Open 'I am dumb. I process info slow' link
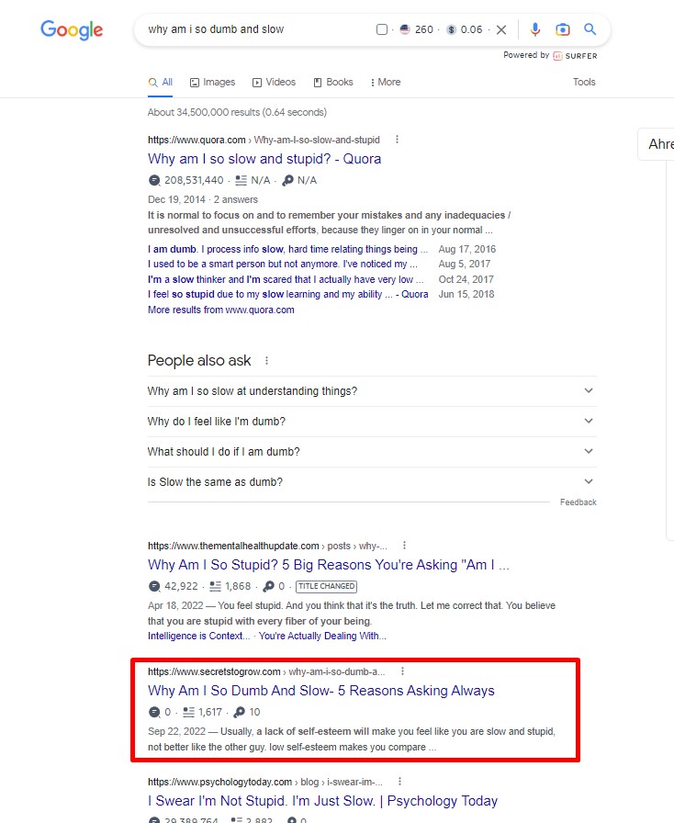The height and width of the screenshot is (823, 674). click(287, 249)
